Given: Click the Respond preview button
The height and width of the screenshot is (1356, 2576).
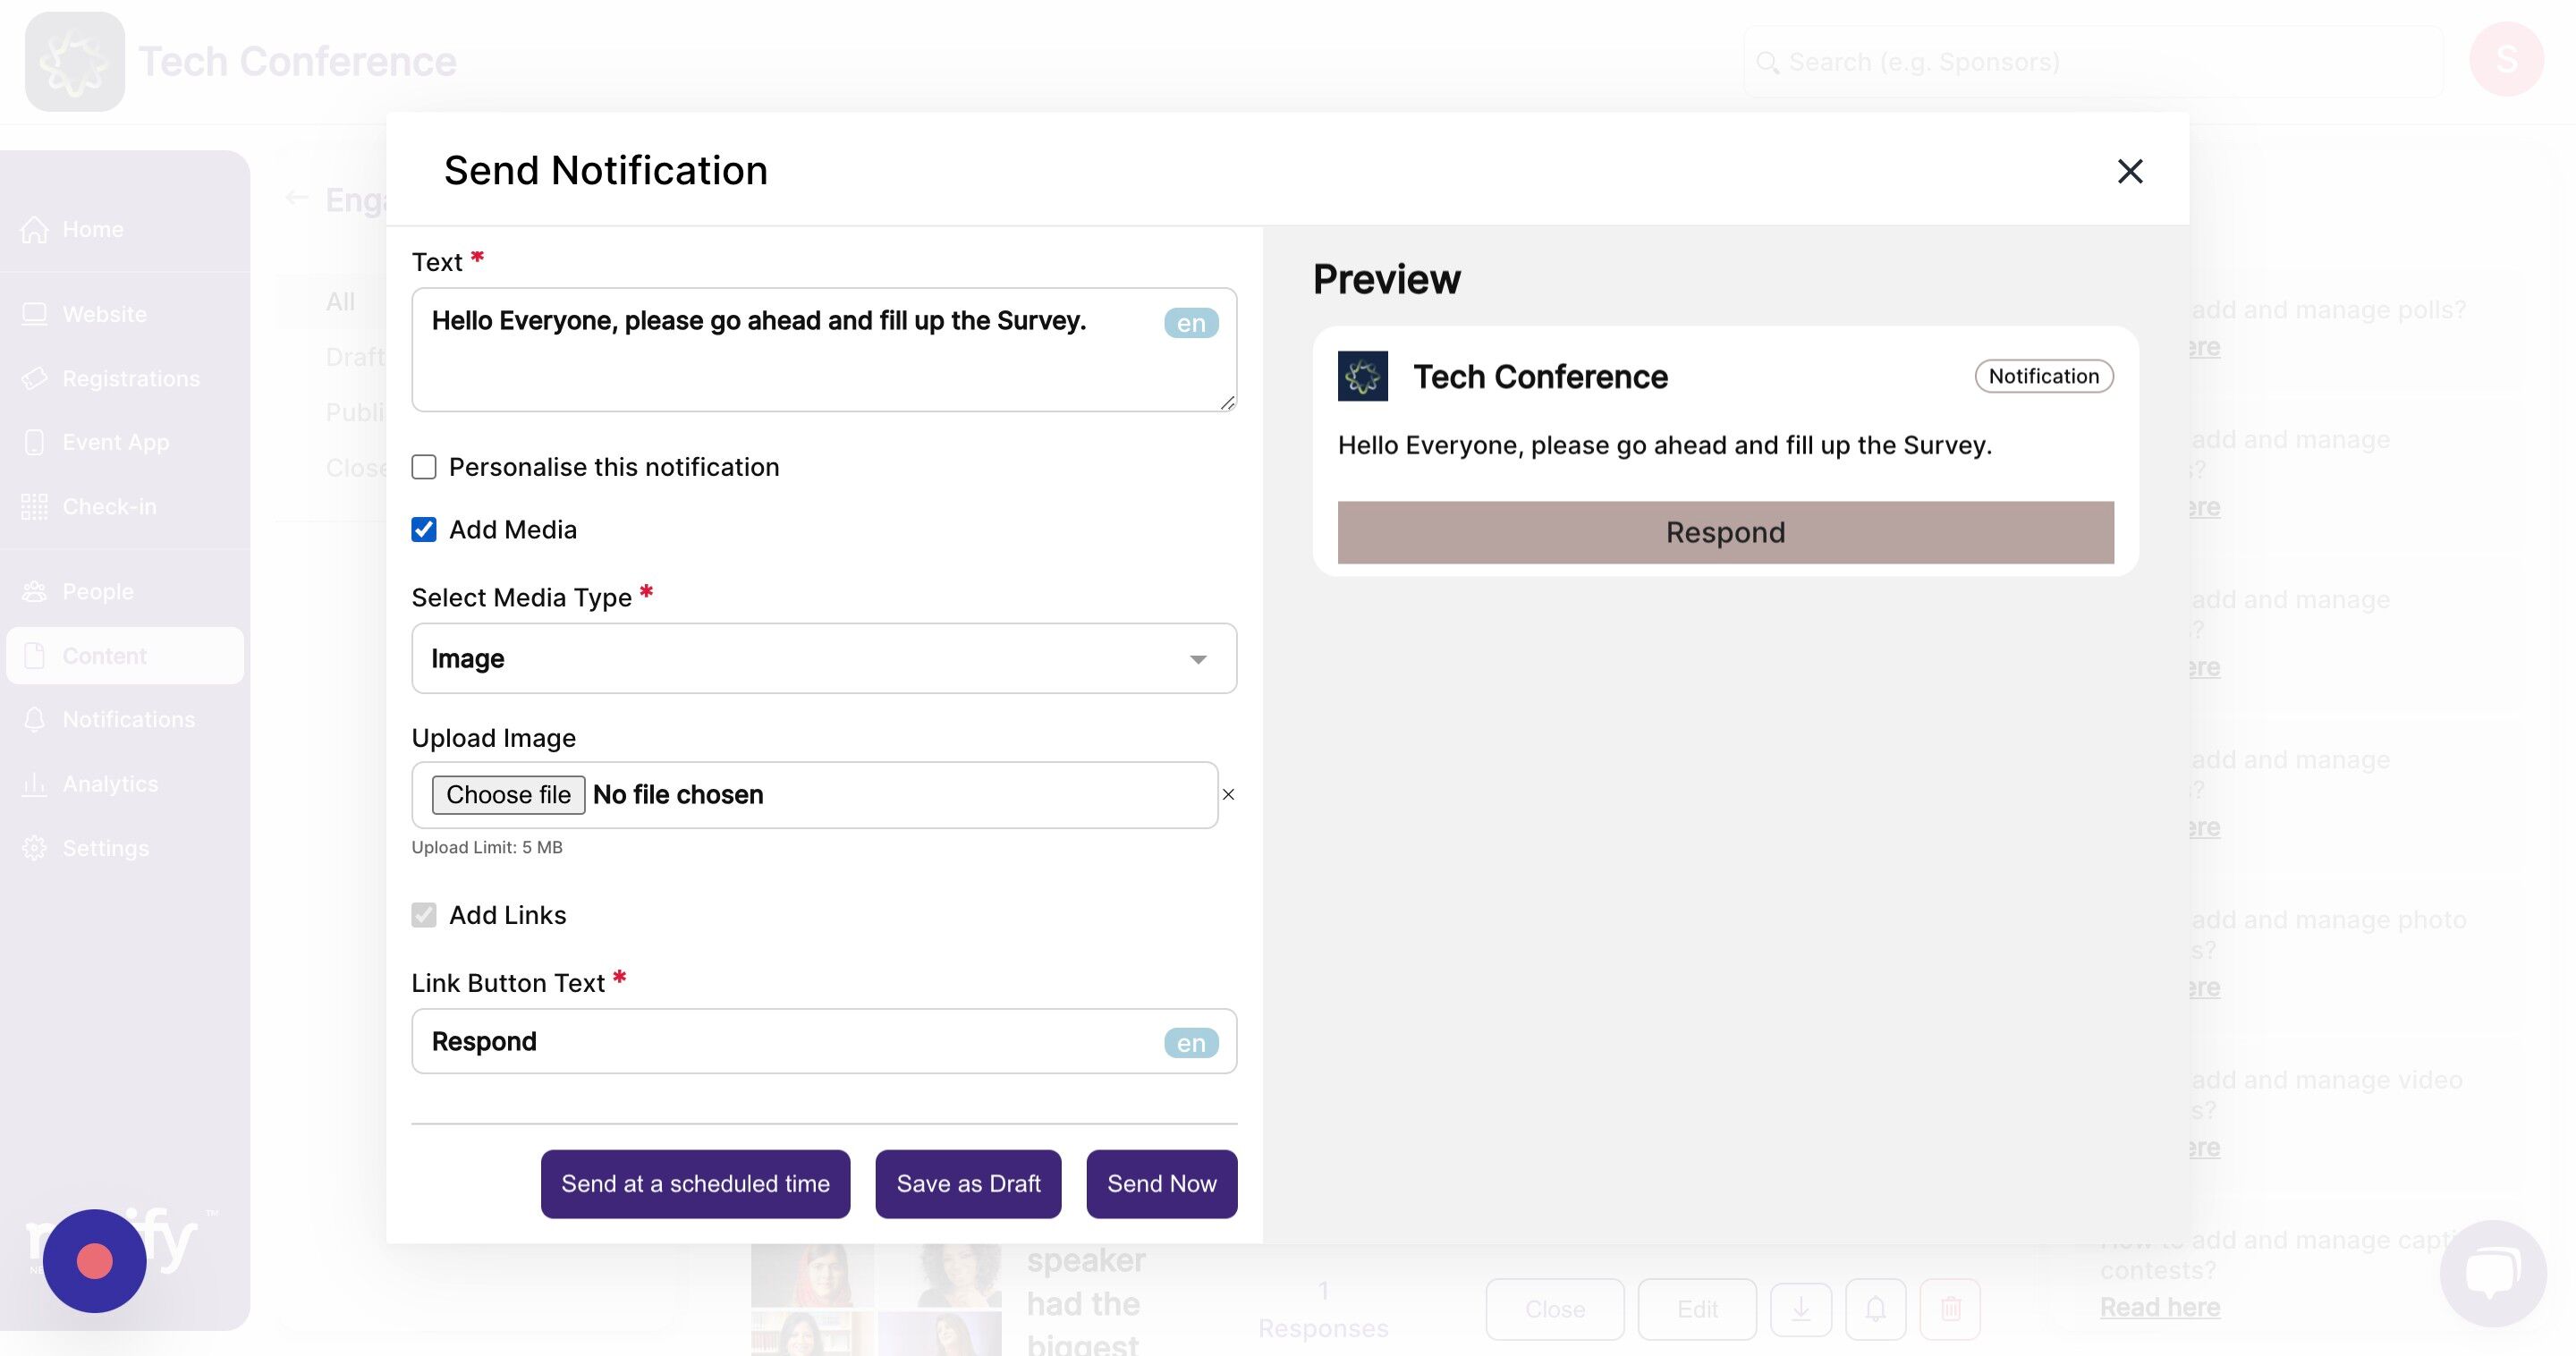Looking at the screenshot, I should click(x=1725, y=532).
